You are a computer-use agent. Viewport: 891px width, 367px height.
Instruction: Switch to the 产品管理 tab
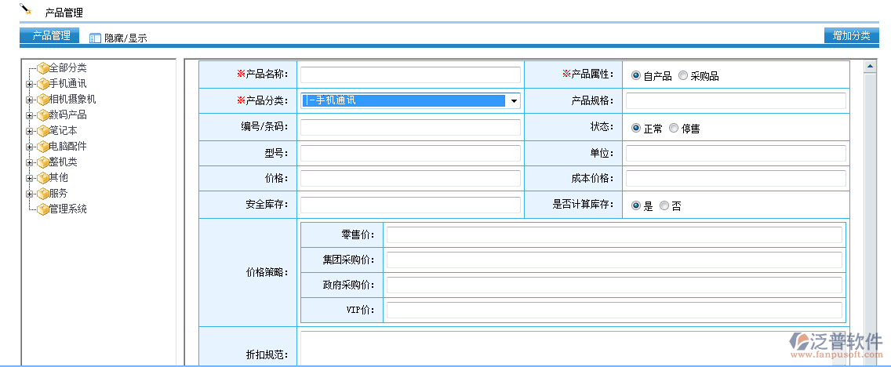[x=51, y=35]
